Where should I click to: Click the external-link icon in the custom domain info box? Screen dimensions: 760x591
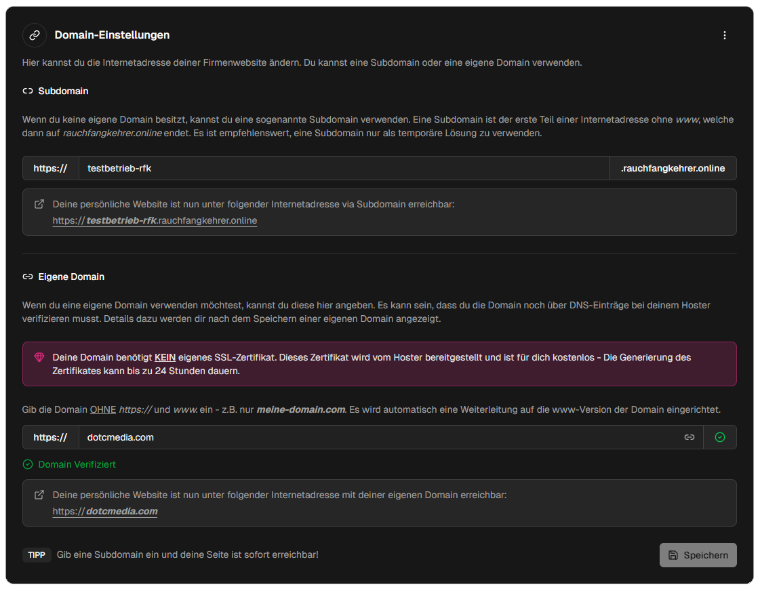39,495
